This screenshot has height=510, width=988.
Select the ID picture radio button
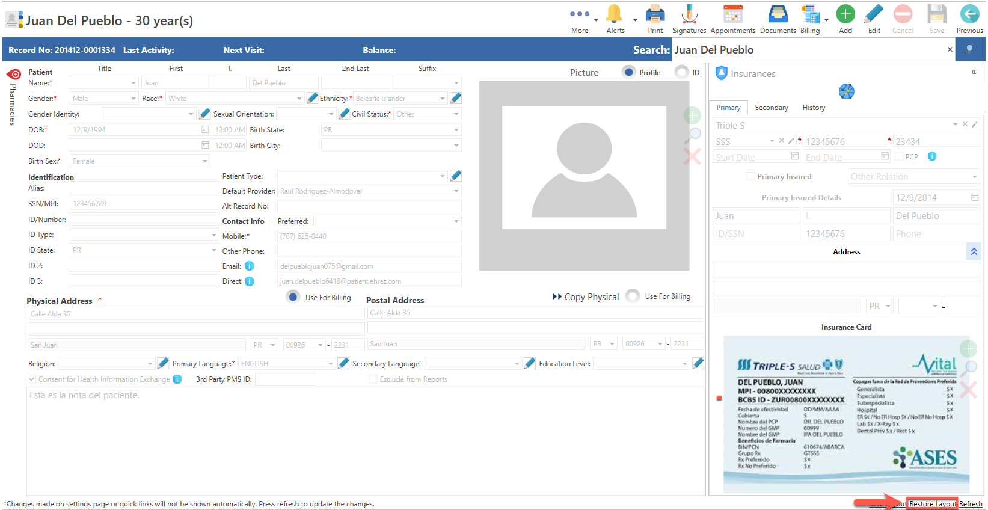[x=681, y=72]
